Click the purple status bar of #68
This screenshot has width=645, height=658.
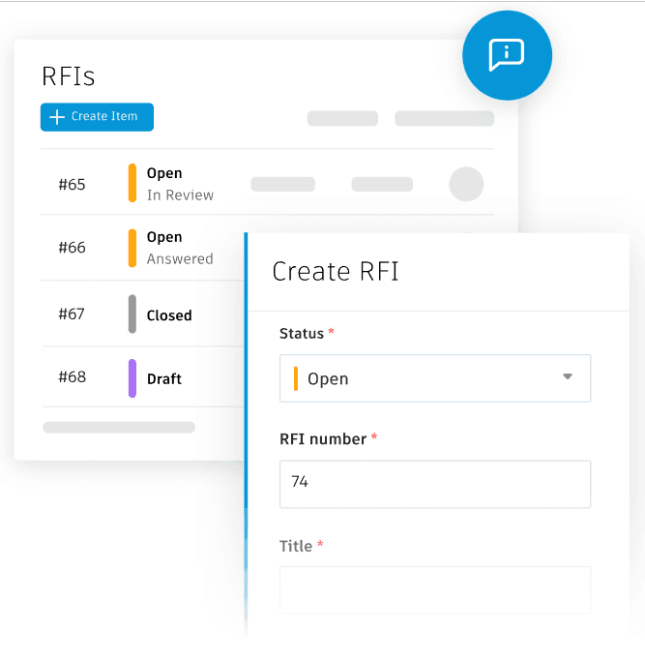point(132,378)
